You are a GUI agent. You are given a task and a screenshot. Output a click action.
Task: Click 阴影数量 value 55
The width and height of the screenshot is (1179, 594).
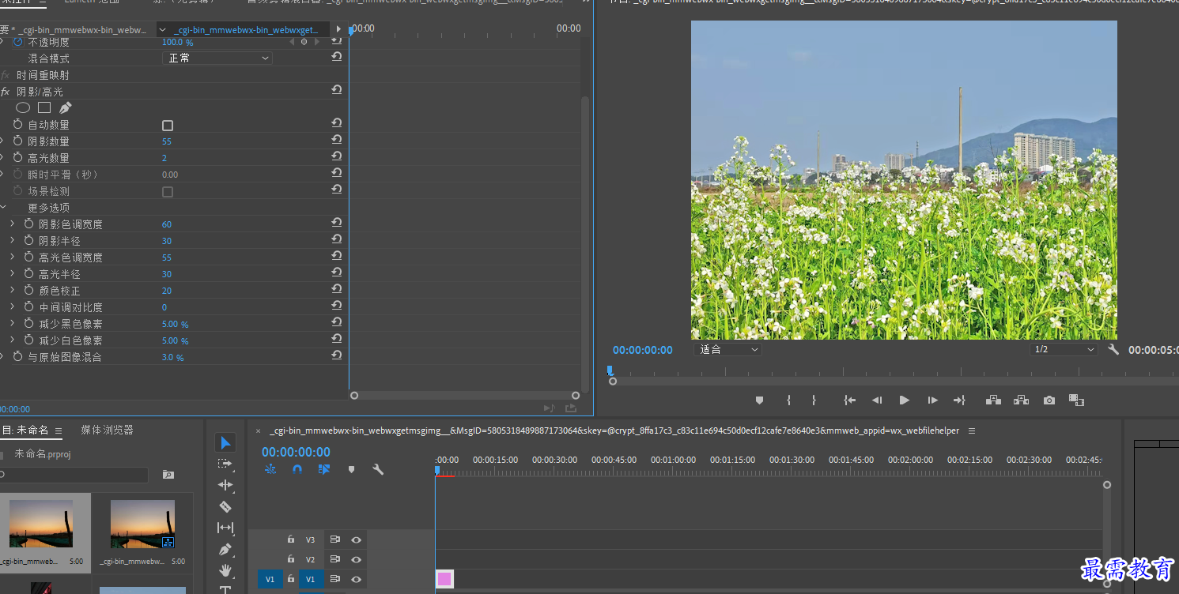point(166,141)
